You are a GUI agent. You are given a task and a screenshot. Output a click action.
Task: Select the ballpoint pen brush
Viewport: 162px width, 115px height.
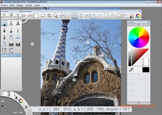(11, 30)
